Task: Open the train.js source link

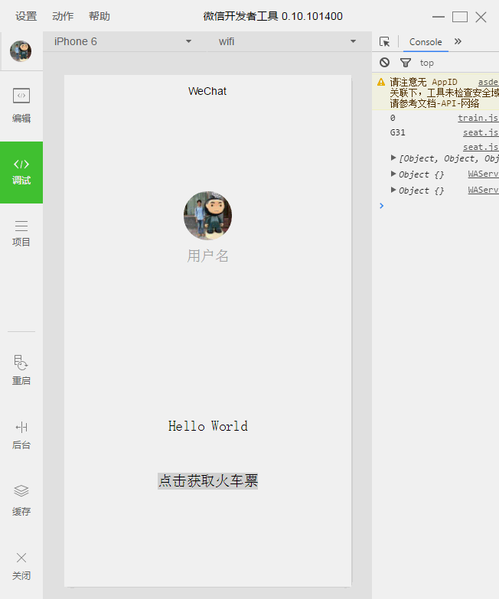Action: (x=478, y=118)
